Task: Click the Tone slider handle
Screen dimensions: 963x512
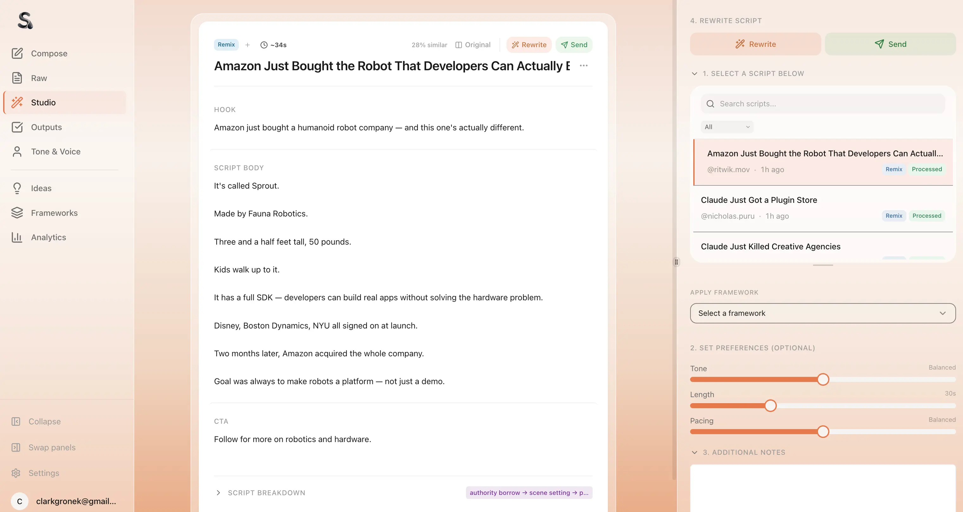Action: tap(823, 379)
